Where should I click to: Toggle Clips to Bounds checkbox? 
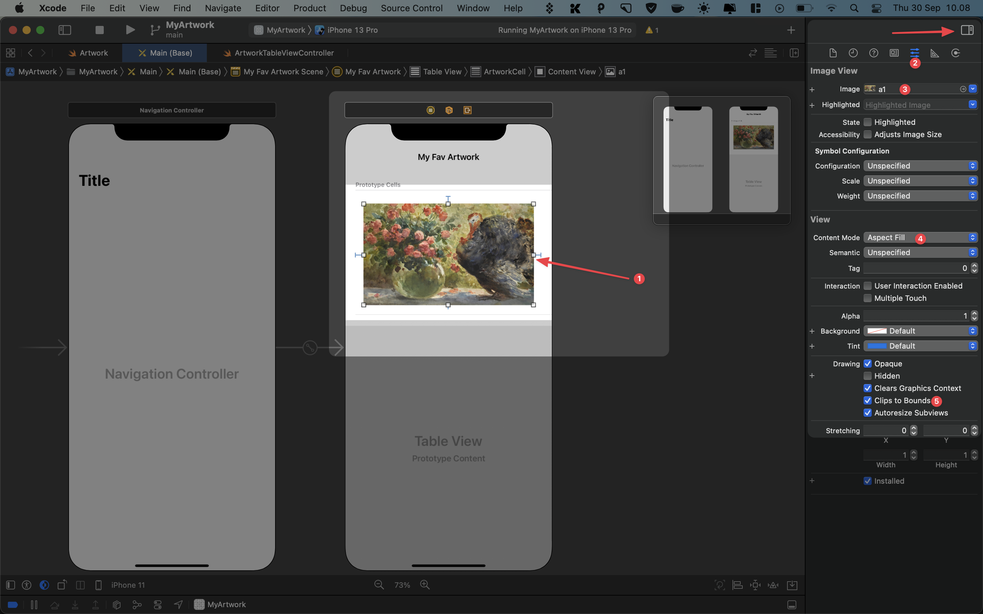[x=867, y=400]
